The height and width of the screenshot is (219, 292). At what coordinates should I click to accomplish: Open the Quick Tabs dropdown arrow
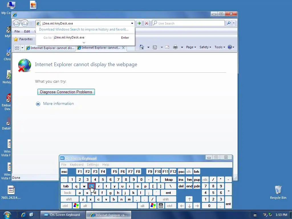[x=22, y=48]
